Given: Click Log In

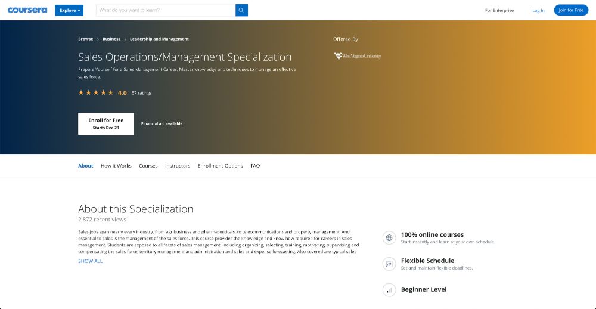Looking at the screenshot, I should click(538, 10).
